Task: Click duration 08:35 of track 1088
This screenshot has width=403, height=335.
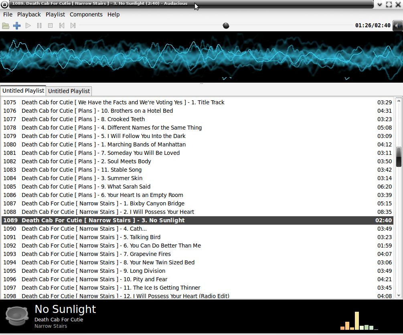Action: pyautogui.click(x=385, y=212)
